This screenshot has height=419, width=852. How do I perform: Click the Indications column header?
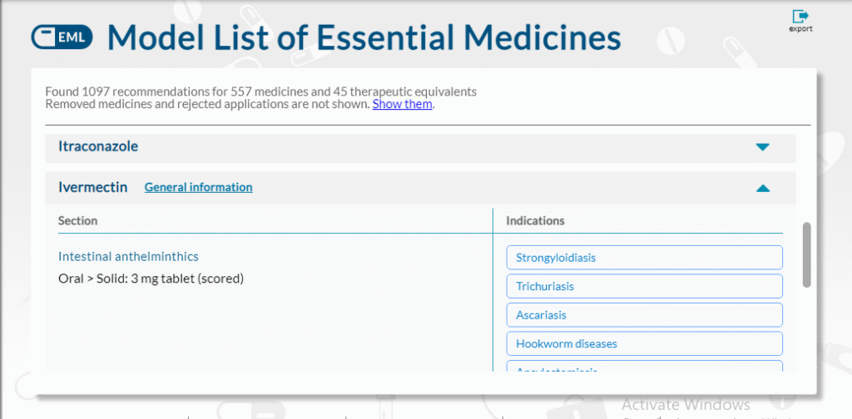point(535,221)
